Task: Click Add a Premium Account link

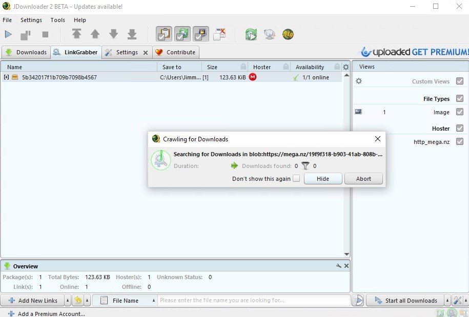Action: 46,314
